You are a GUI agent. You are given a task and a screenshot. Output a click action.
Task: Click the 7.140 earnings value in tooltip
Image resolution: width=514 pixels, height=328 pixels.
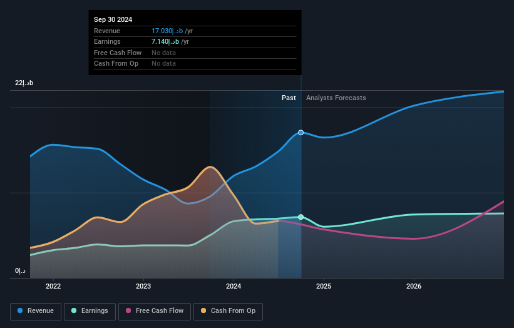(x=165, y=41)
